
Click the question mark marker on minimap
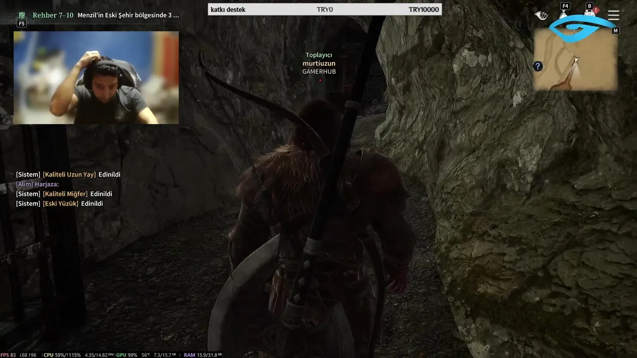[x=537, y=66]
